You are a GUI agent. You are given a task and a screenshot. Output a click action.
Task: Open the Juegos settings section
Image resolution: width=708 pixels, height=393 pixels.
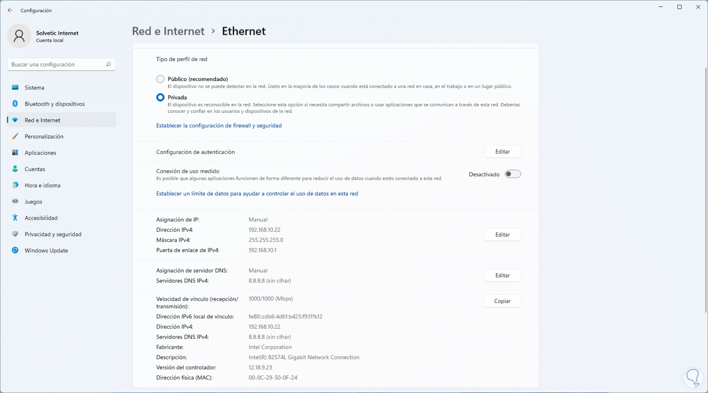[x=33, y=202]
